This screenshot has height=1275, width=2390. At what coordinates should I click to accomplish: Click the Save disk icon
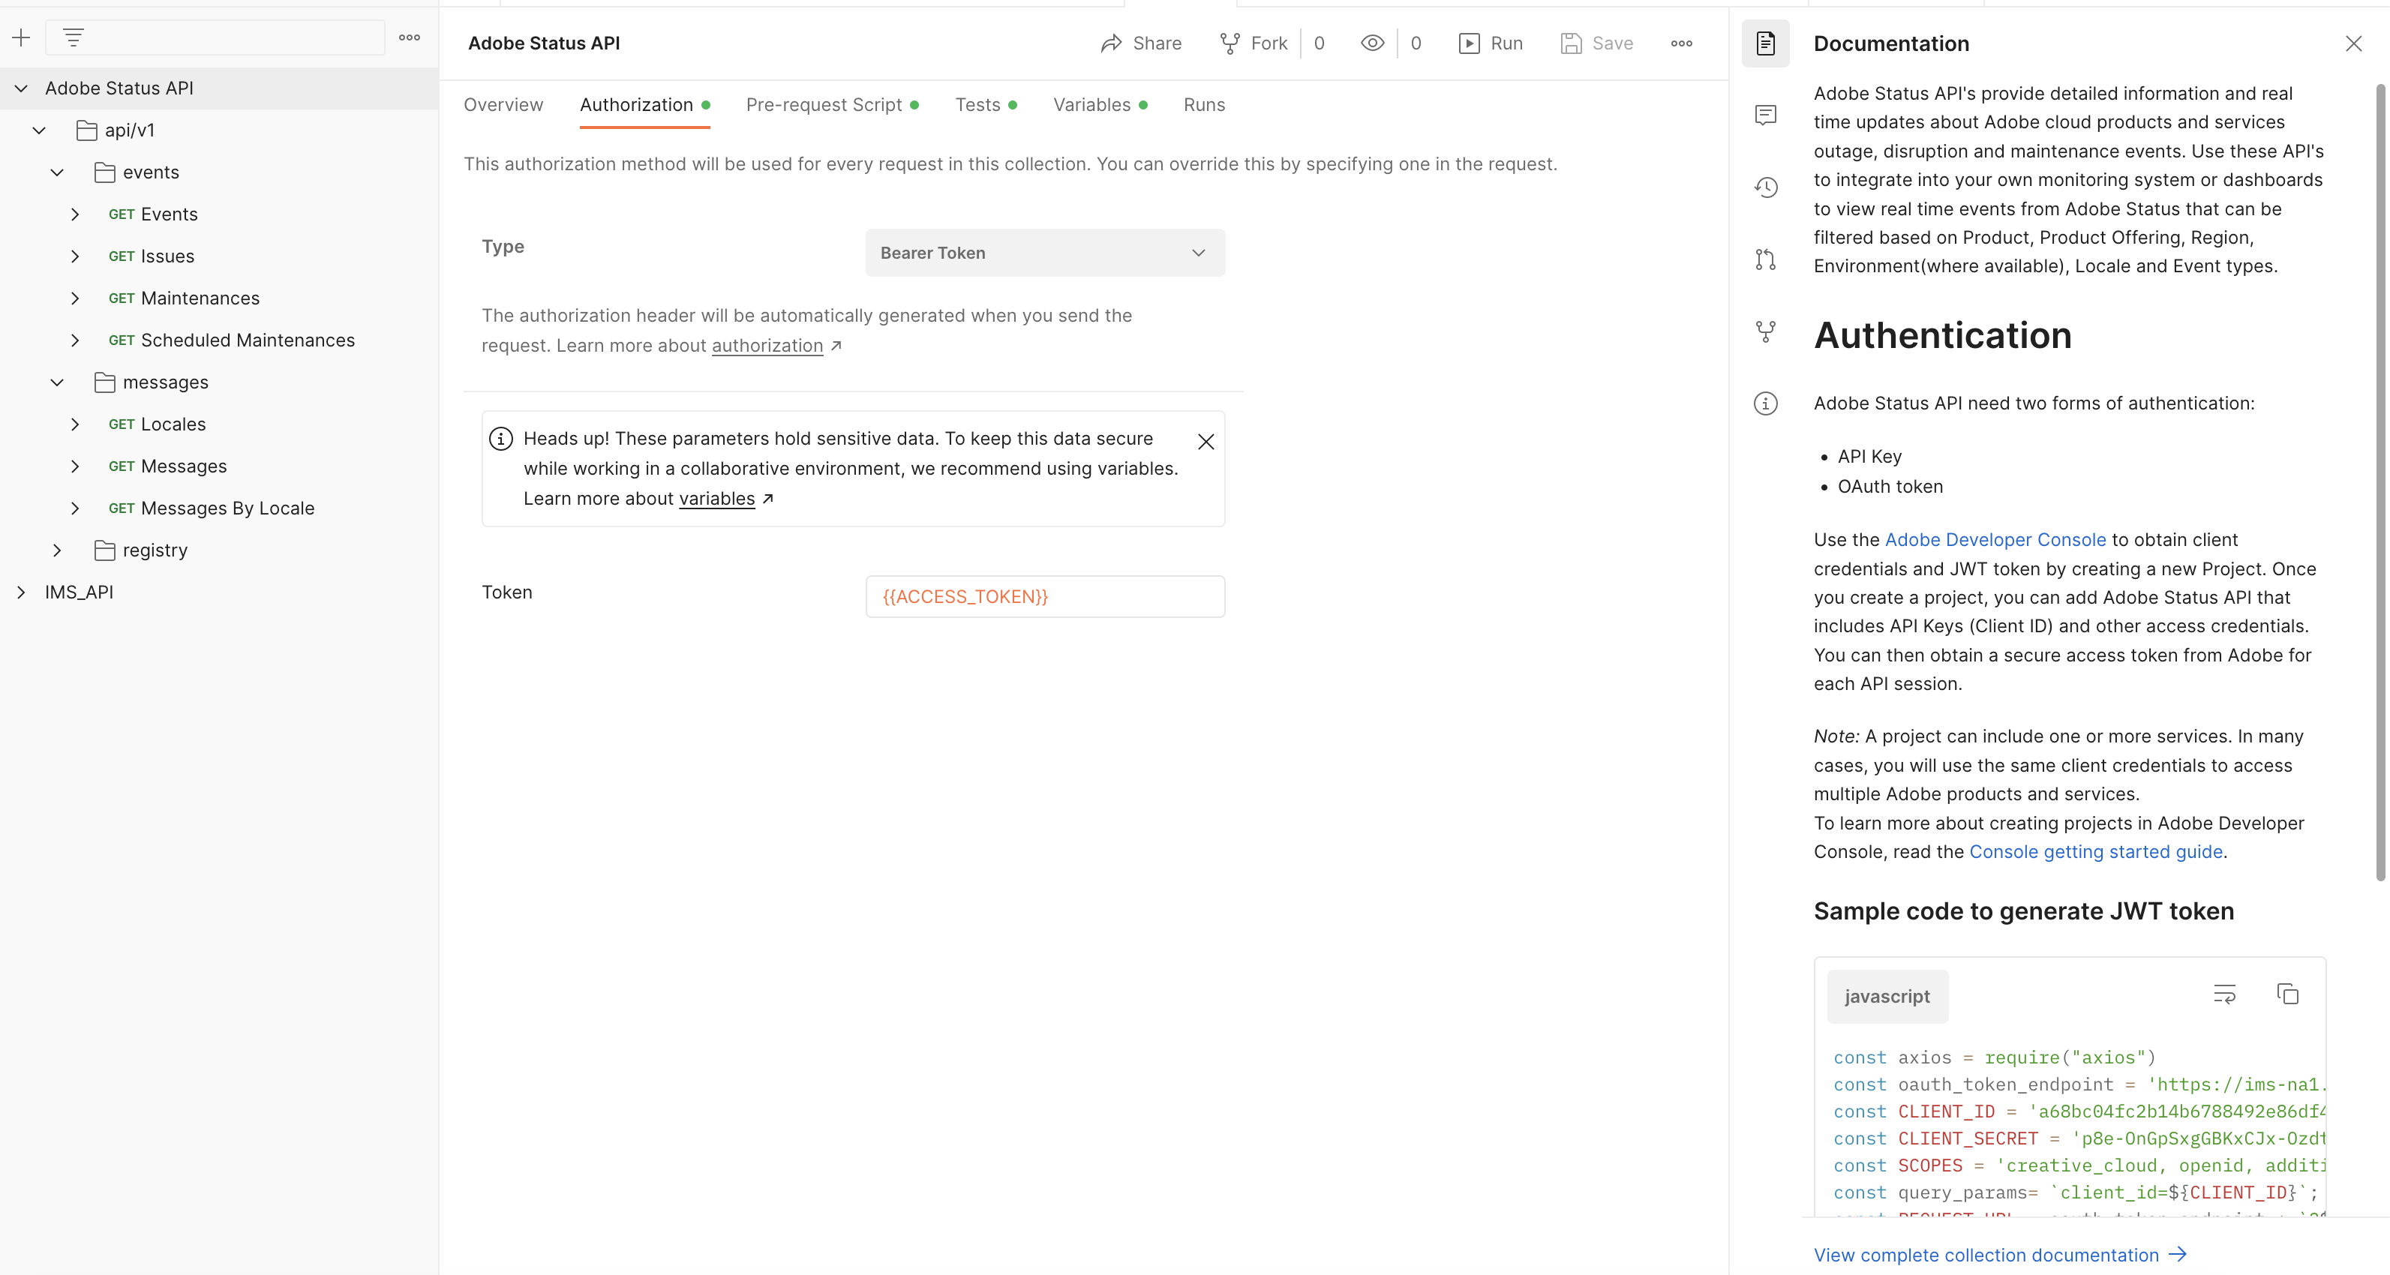click(x=1571, y=43)
